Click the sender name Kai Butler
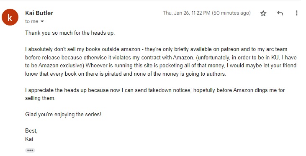Viewport: 306px width, 156px height. (x=39, y=13)
